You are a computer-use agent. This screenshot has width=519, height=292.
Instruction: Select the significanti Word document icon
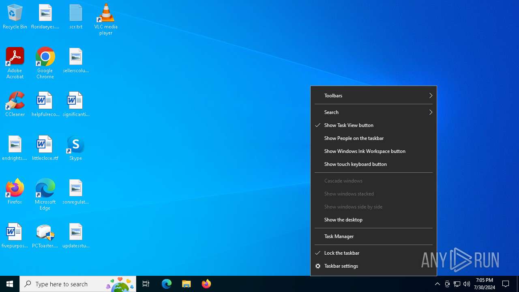pyautogui.click(x=76, y=104)
